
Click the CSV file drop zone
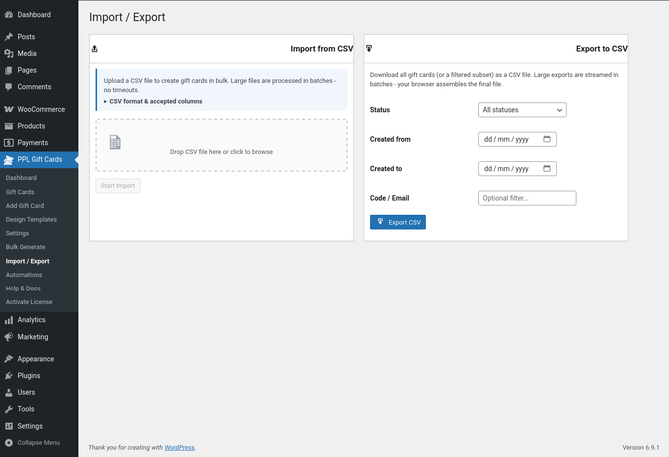coord(221,145)
